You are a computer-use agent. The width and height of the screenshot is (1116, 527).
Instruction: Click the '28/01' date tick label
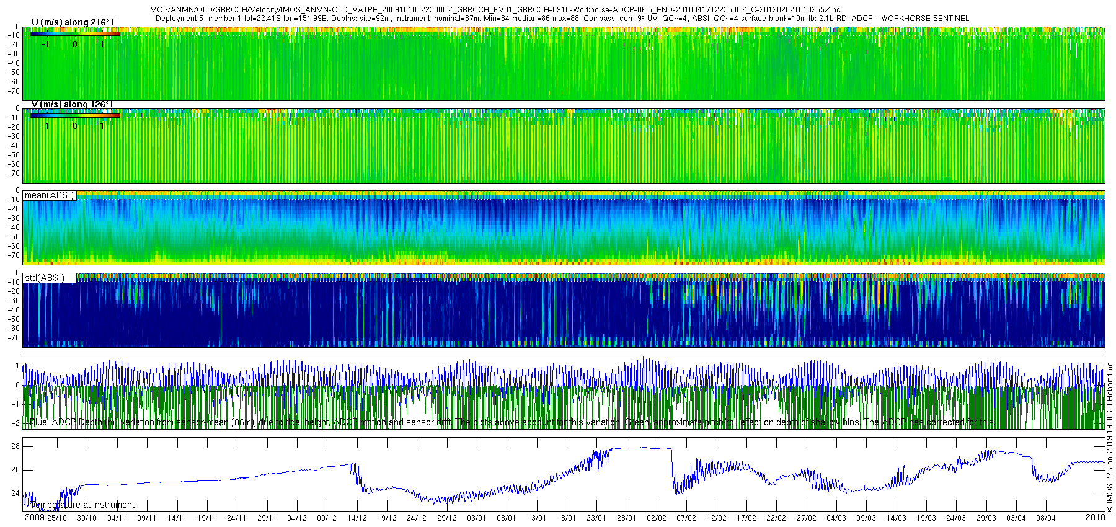tap(627, 518)
